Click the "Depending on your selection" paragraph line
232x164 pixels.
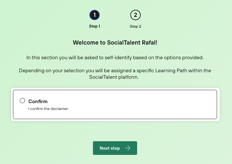(x=115, y=71)
